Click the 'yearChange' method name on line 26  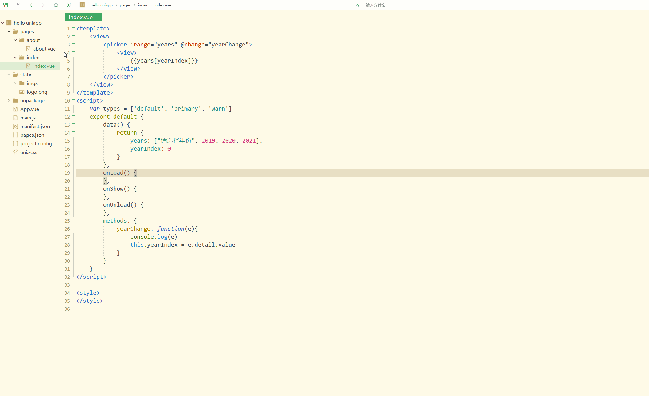coord(134,229)
